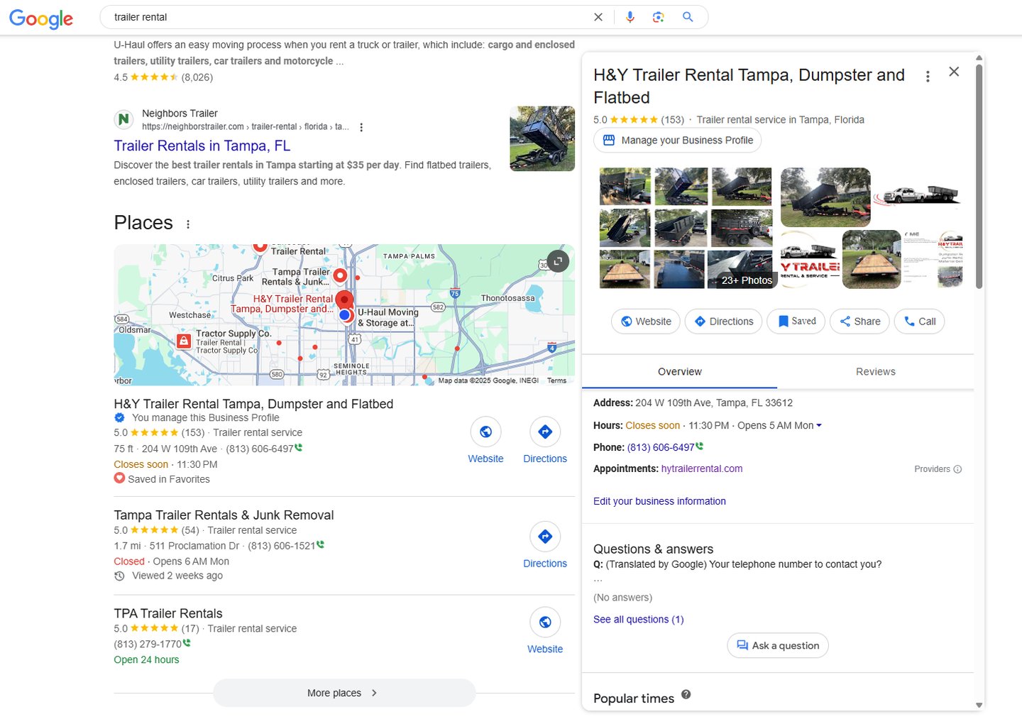Click the Ask a question button
The image size is (1022, 724).
(x=778, y=646)
